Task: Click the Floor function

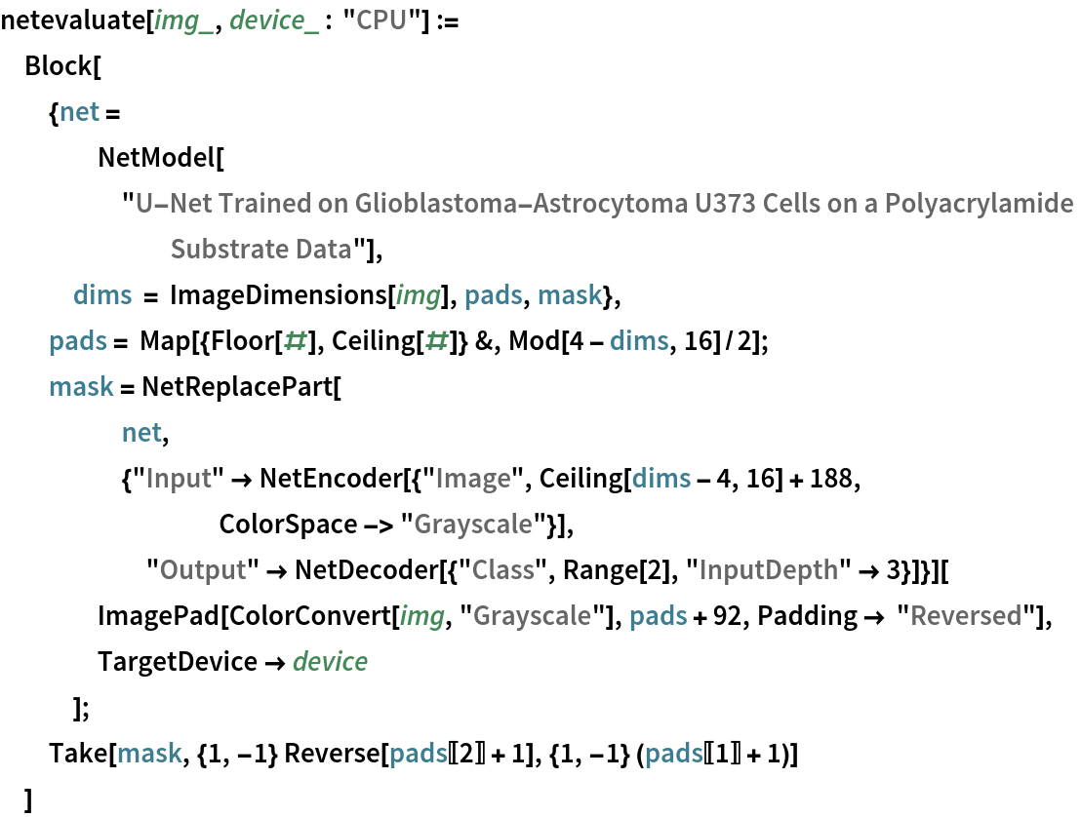Action: (x=237, y=341)
